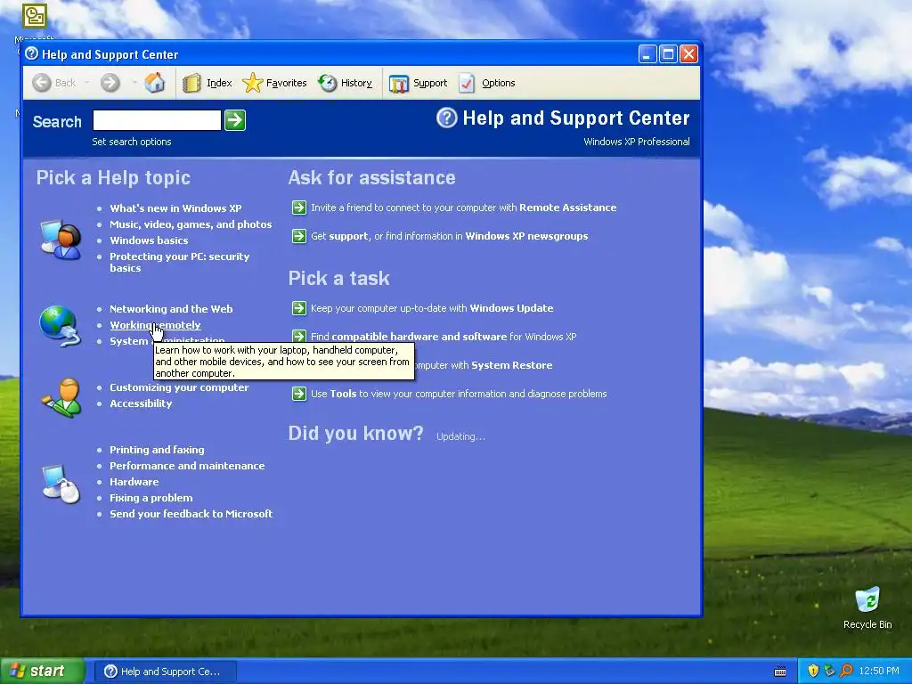This screenshot has height=684, width=912.
Task: Click the magnifier search tray icon
Action: [846, 672]
